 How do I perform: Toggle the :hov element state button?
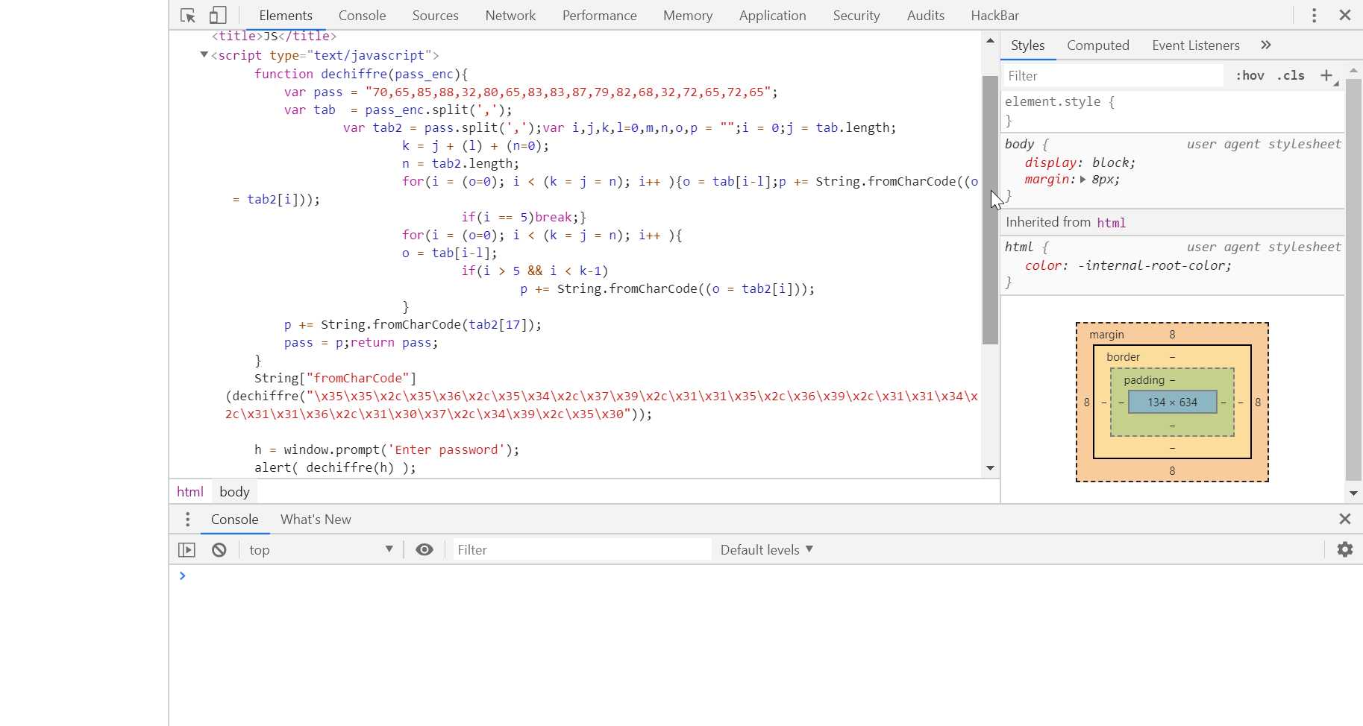1250,76
